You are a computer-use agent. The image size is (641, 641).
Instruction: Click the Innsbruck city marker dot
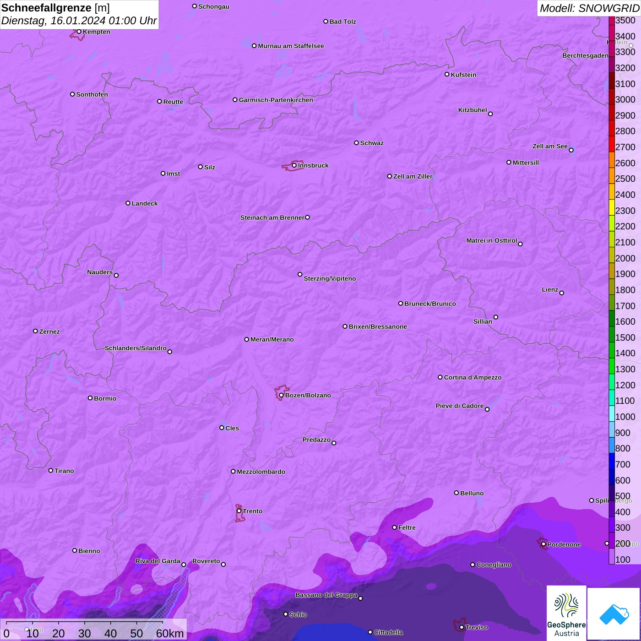(x=294, y=165)
